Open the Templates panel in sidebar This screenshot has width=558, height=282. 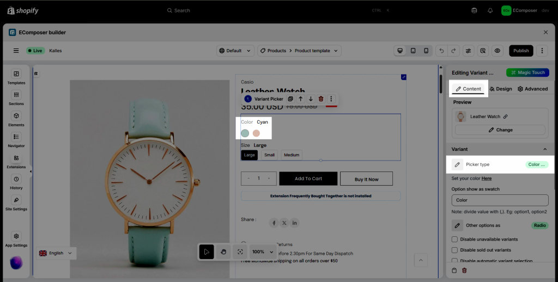16,77
